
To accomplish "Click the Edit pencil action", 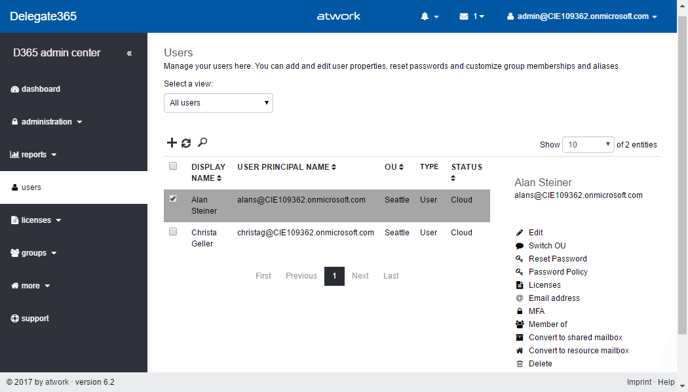I will point(535,233).
